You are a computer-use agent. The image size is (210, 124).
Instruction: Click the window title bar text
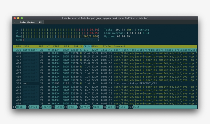105,18
